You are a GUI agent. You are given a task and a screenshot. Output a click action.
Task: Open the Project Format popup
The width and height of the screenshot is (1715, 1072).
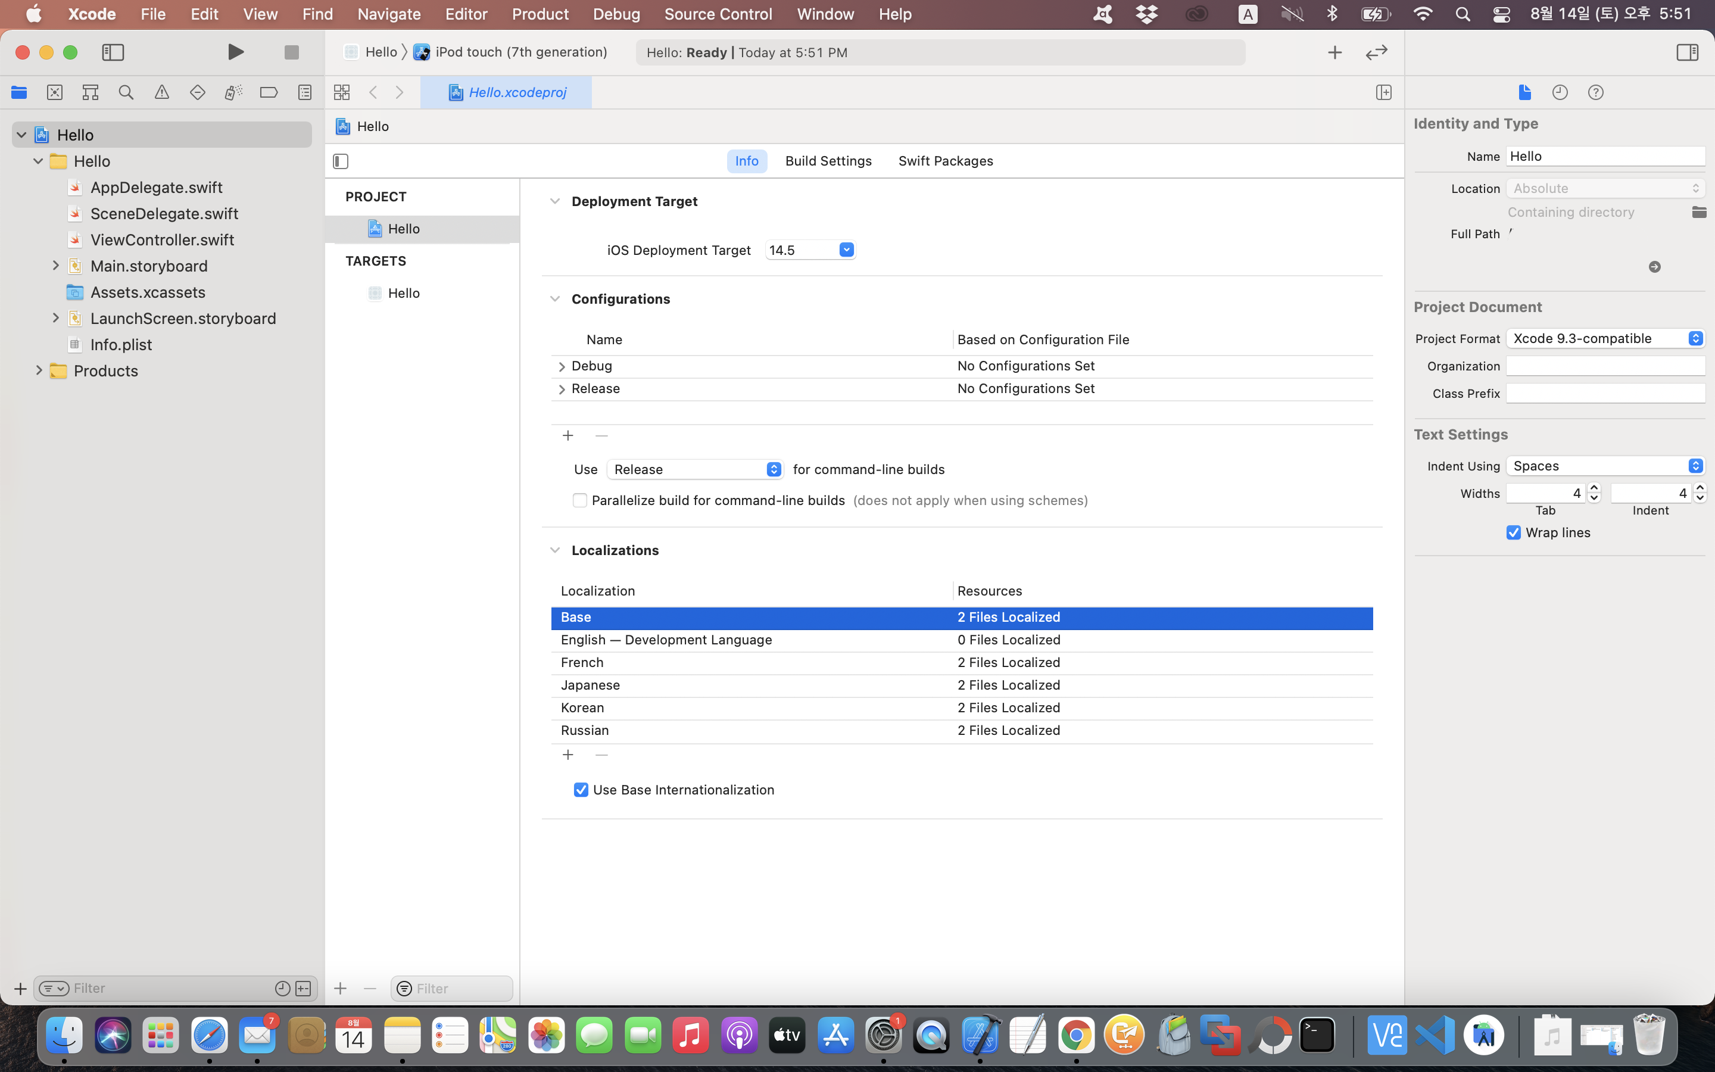coord(1605,338)
